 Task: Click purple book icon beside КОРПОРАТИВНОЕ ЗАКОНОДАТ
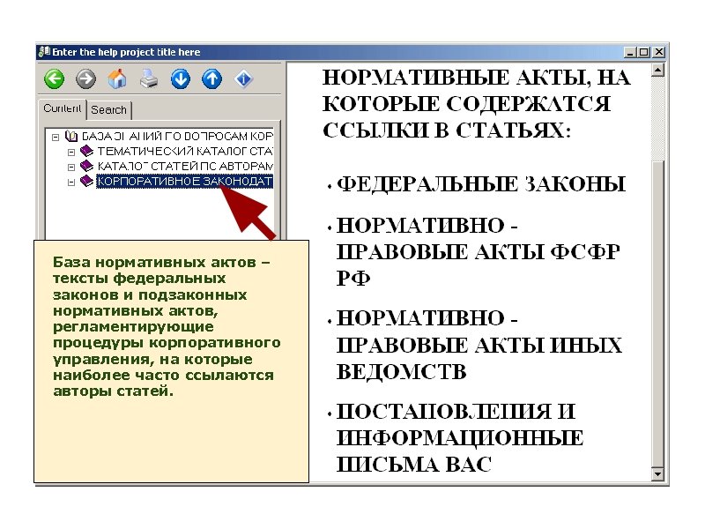[86, 181]
